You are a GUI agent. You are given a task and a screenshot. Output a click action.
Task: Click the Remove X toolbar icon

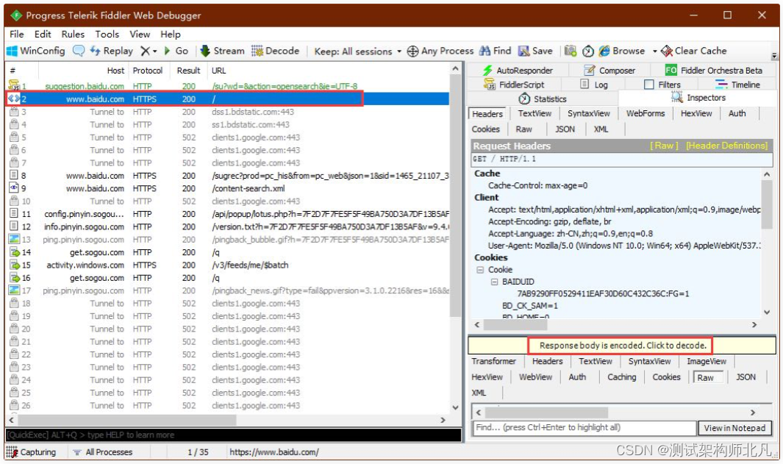tap(145, 51)
